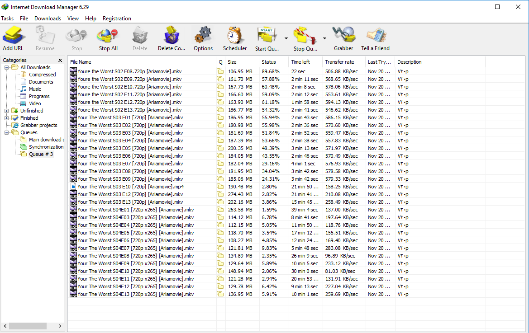
Task: Select the Synchronization queue
Action: coord(46,147)
